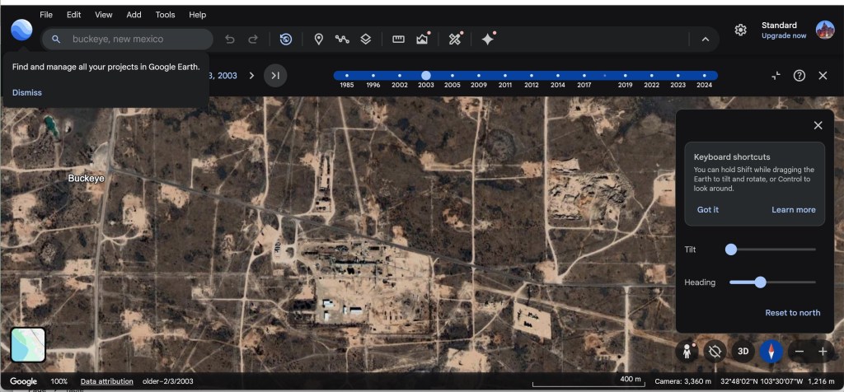Click Reset to north
844x392 pixels.
pos(792,313)
